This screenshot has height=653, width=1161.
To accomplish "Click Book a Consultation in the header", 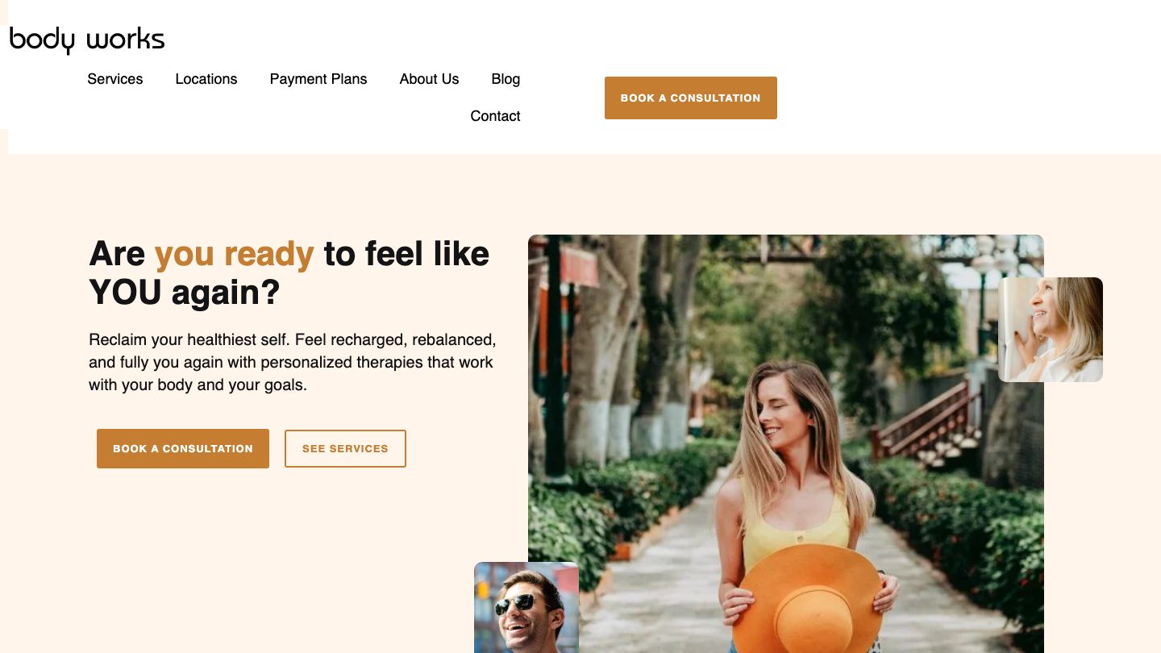I will coord(691,98).
